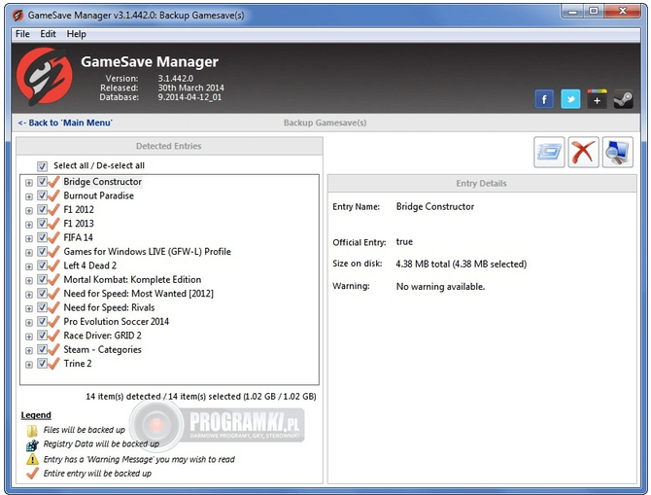Click the Entry Details panel header
This screenshot has height=495, width=651.
point(482,183)
